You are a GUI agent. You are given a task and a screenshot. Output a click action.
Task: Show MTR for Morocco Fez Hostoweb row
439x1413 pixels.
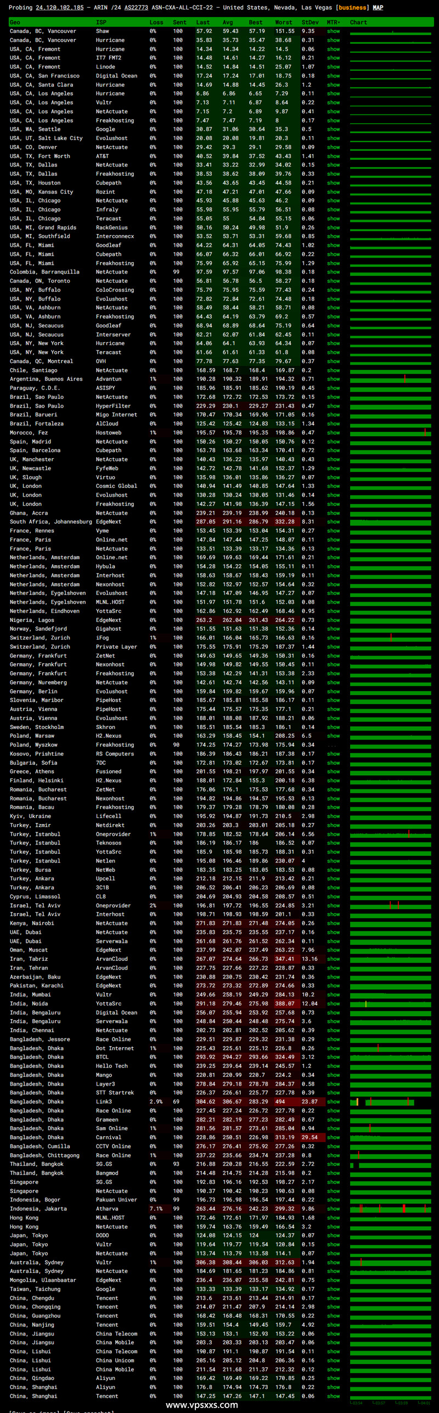coord(334,433)
